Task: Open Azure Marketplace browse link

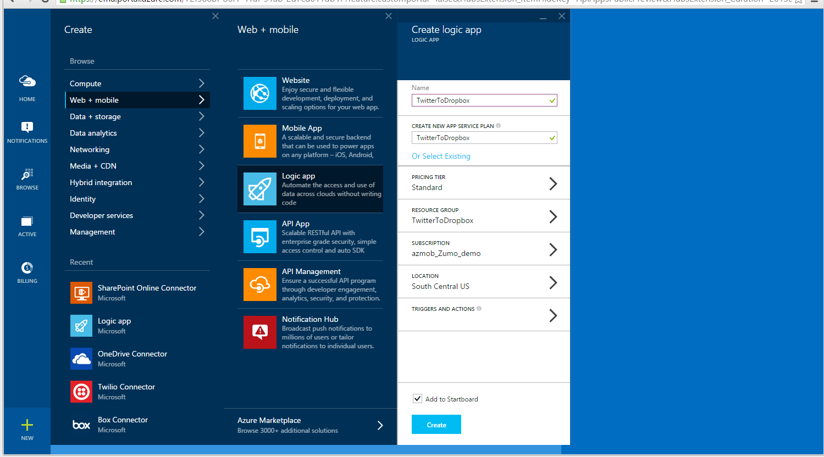Action: click(x=310, y=425)
